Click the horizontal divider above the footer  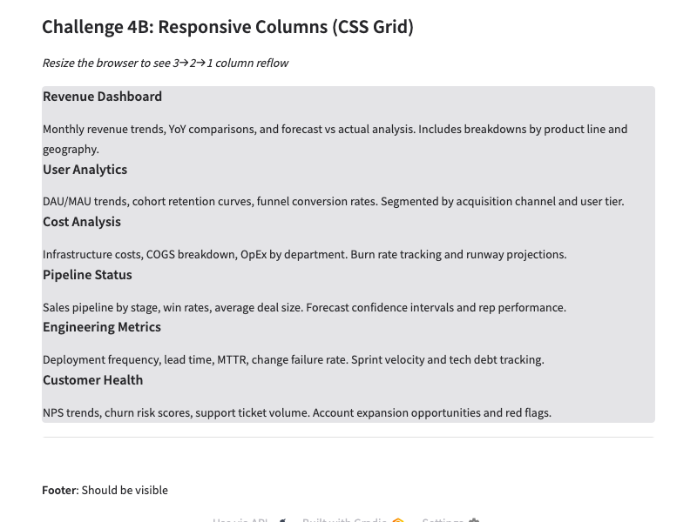pos(348,437)
